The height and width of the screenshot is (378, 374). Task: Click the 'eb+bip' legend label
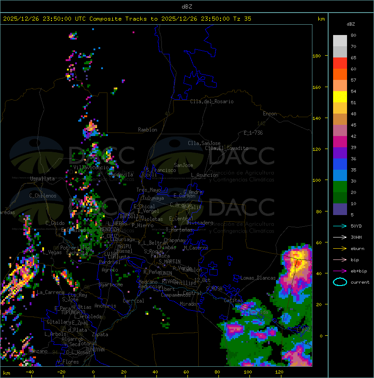click(x=359, y=271)
